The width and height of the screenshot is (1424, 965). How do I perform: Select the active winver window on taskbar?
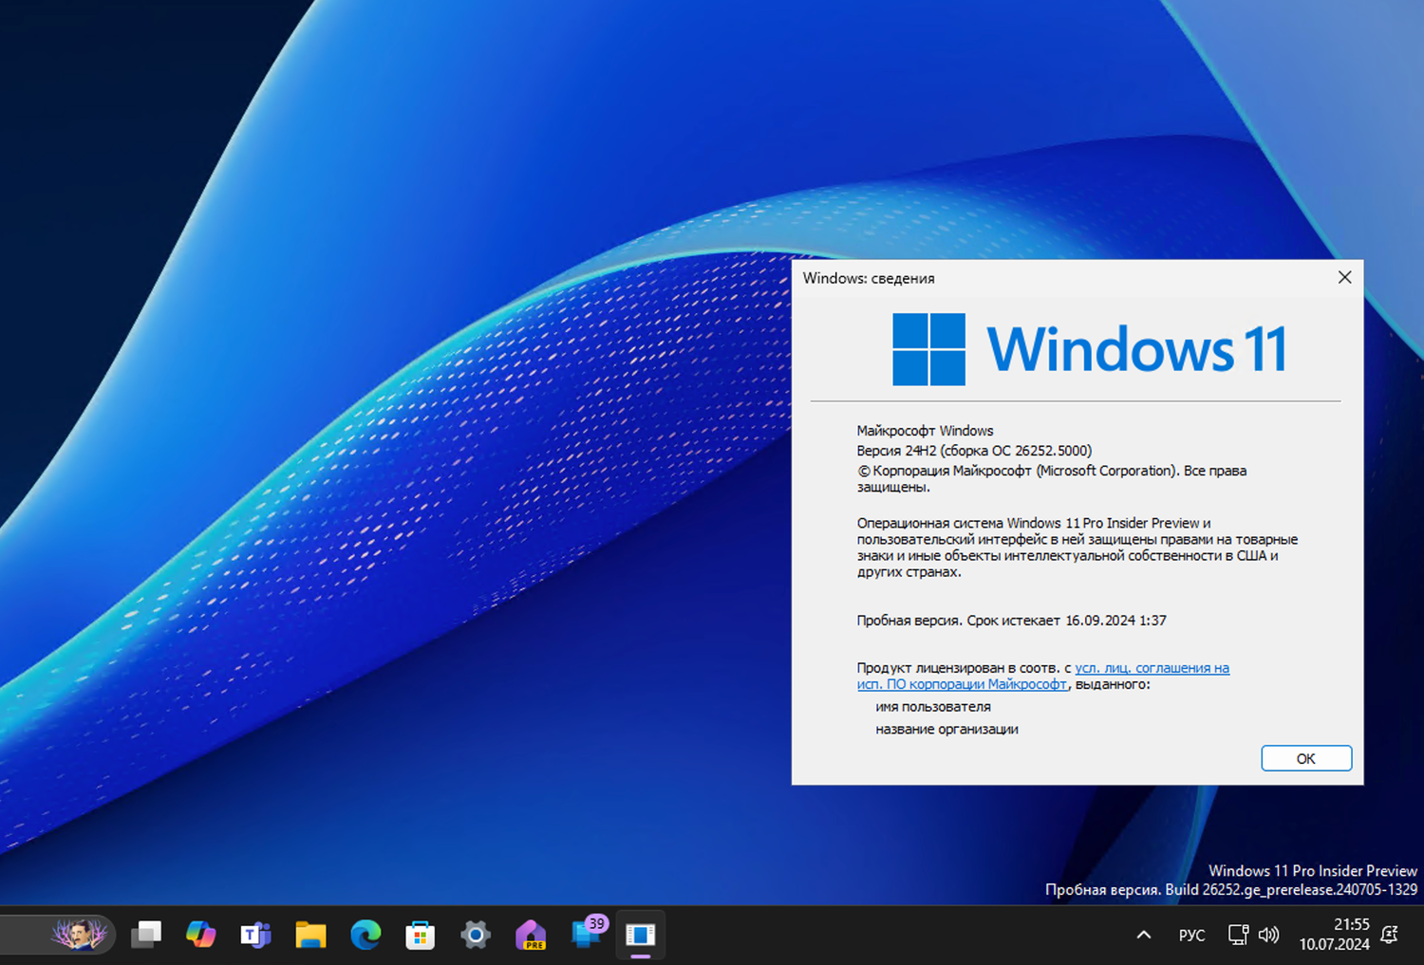[640, 936]
